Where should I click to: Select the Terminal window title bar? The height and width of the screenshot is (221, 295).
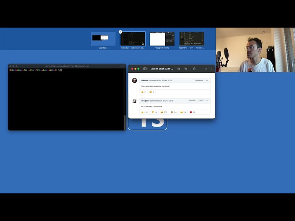click(67, 66)
